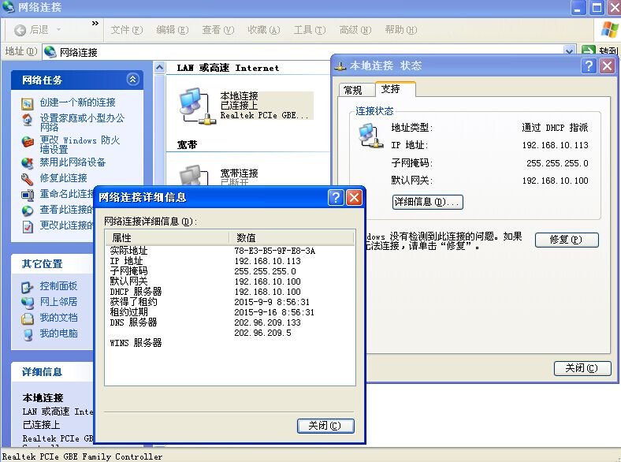
Task: Click the Windows firewall settings icon
Action: [27, 141]
